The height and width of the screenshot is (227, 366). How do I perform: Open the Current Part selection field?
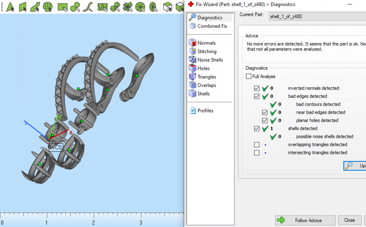pyautogui.click(x=317, y=16)
